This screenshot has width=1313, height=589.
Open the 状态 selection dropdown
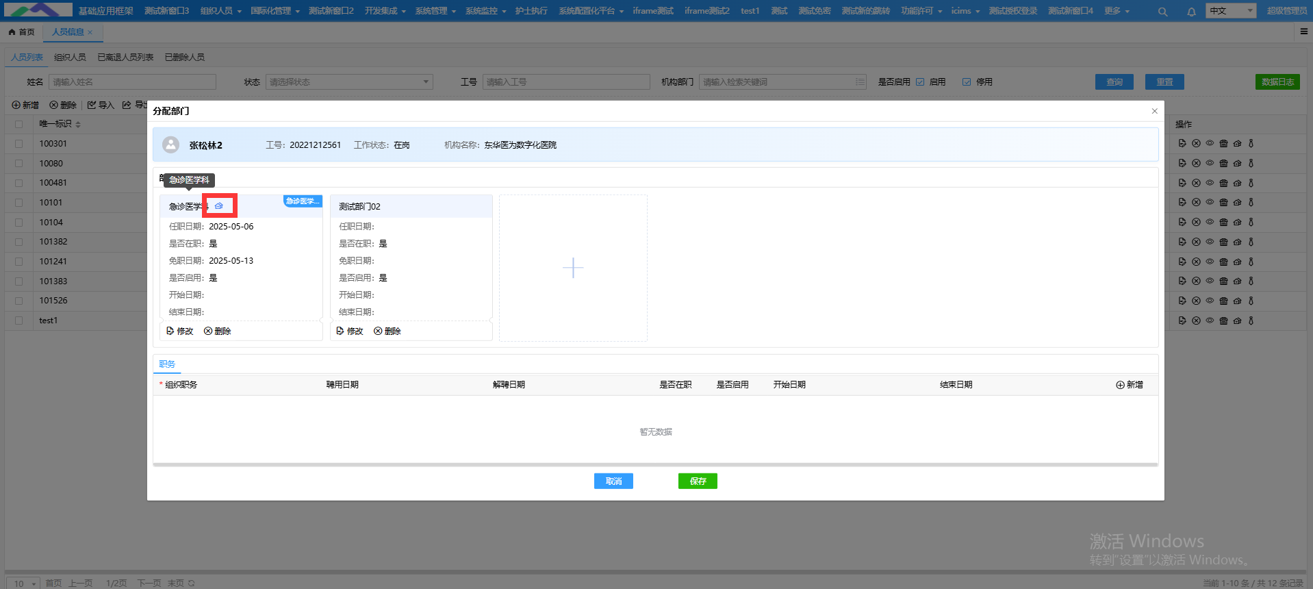point(349,82)
